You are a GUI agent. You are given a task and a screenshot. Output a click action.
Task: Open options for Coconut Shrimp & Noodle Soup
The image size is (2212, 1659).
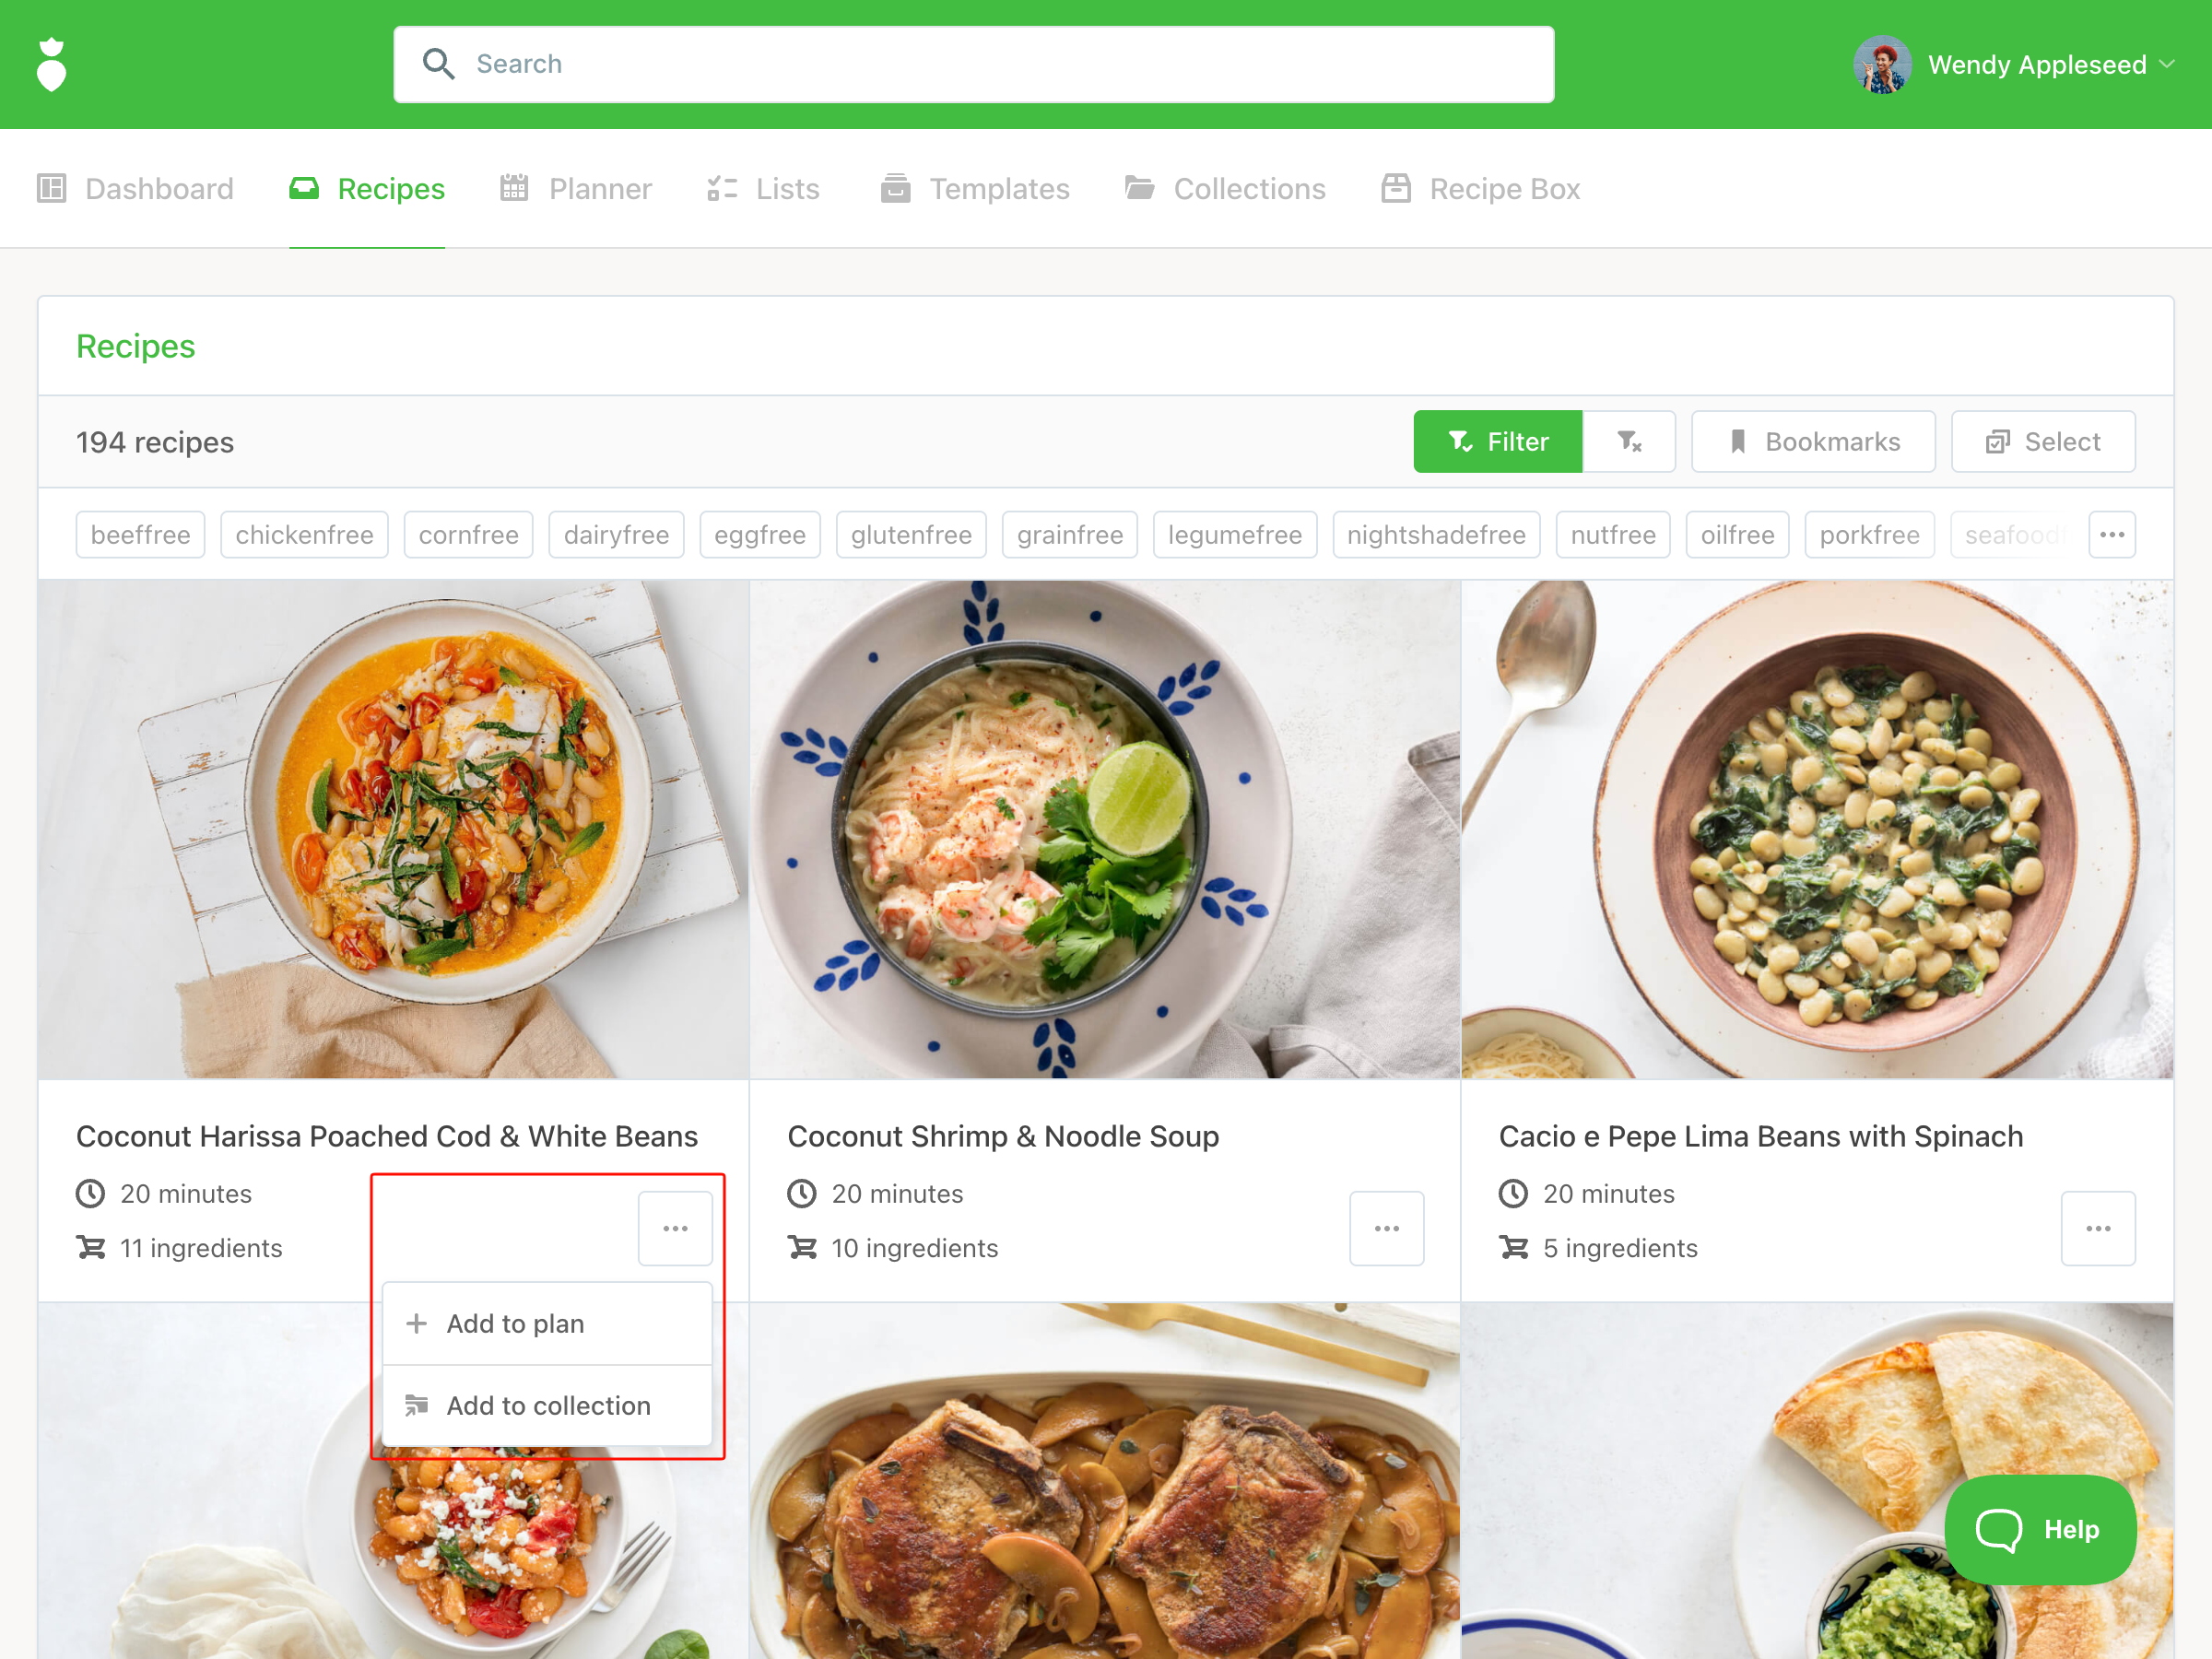coord(1386,1228)
